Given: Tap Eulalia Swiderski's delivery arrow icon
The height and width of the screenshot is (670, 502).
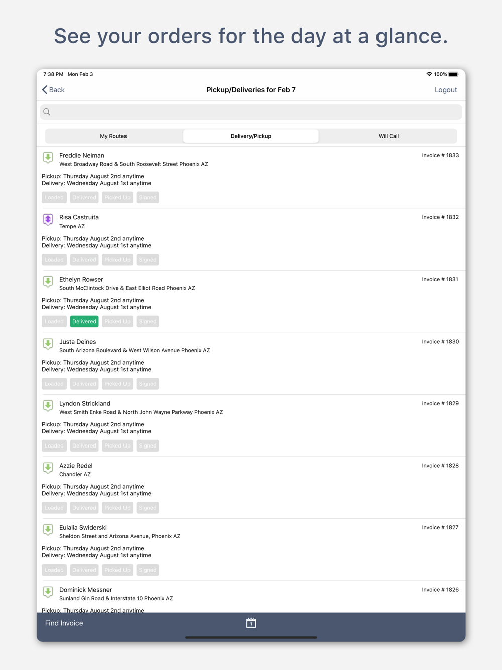Looking at the screenshot, I should 48,530.
